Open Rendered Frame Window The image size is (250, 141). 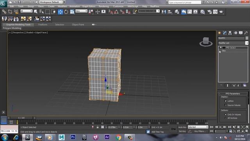point(215,12)
